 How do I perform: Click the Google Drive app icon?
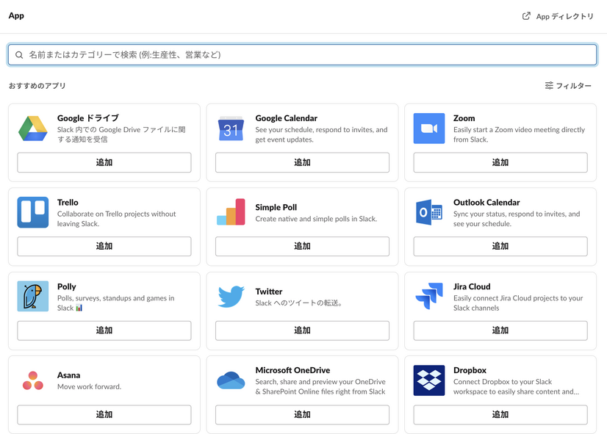coord(33,129)
